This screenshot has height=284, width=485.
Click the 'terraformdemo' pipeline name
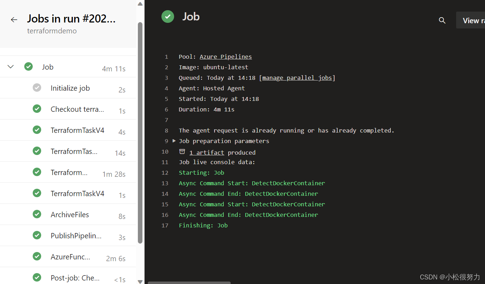pos(52,31)
